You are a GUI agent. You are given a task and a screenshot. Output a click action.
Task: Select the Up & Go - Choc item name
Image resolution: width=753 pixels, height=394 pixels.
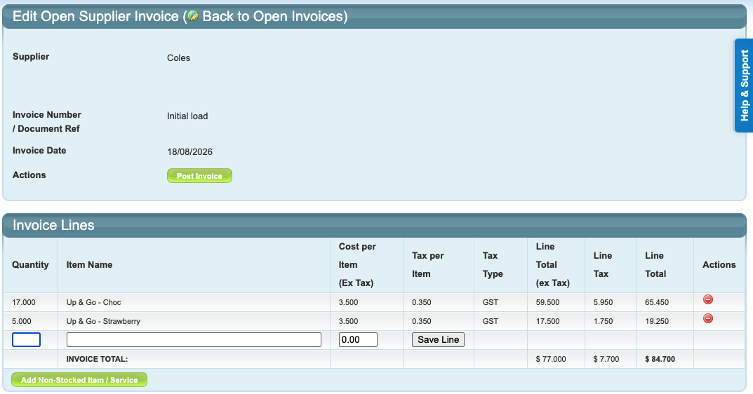click(93, 302)
